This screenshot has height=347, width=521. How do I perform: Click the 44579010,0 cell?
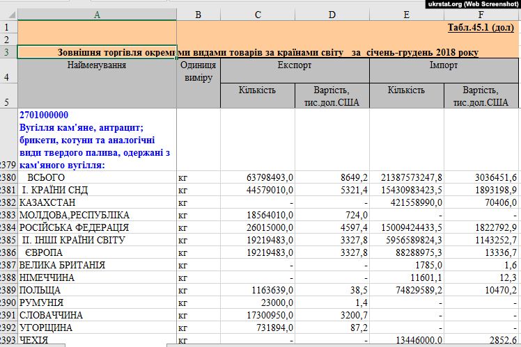pos(258,190)
